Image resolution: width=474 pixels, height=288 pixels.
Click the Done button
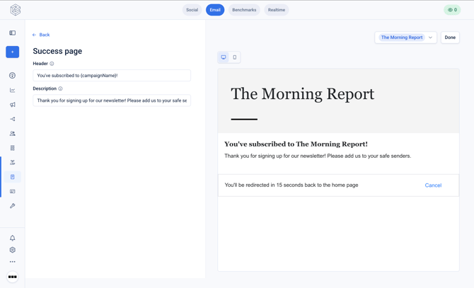(450, 38)
